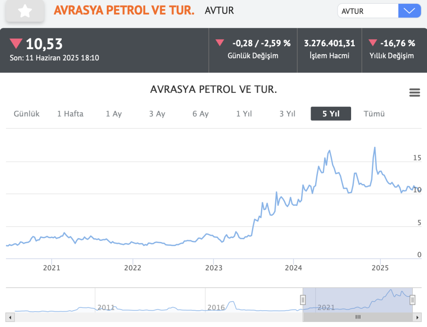The width and height of the screenshot is (427, 327).
Task: Click the active 5 Yıl button
Action: (x=331, y=114)
